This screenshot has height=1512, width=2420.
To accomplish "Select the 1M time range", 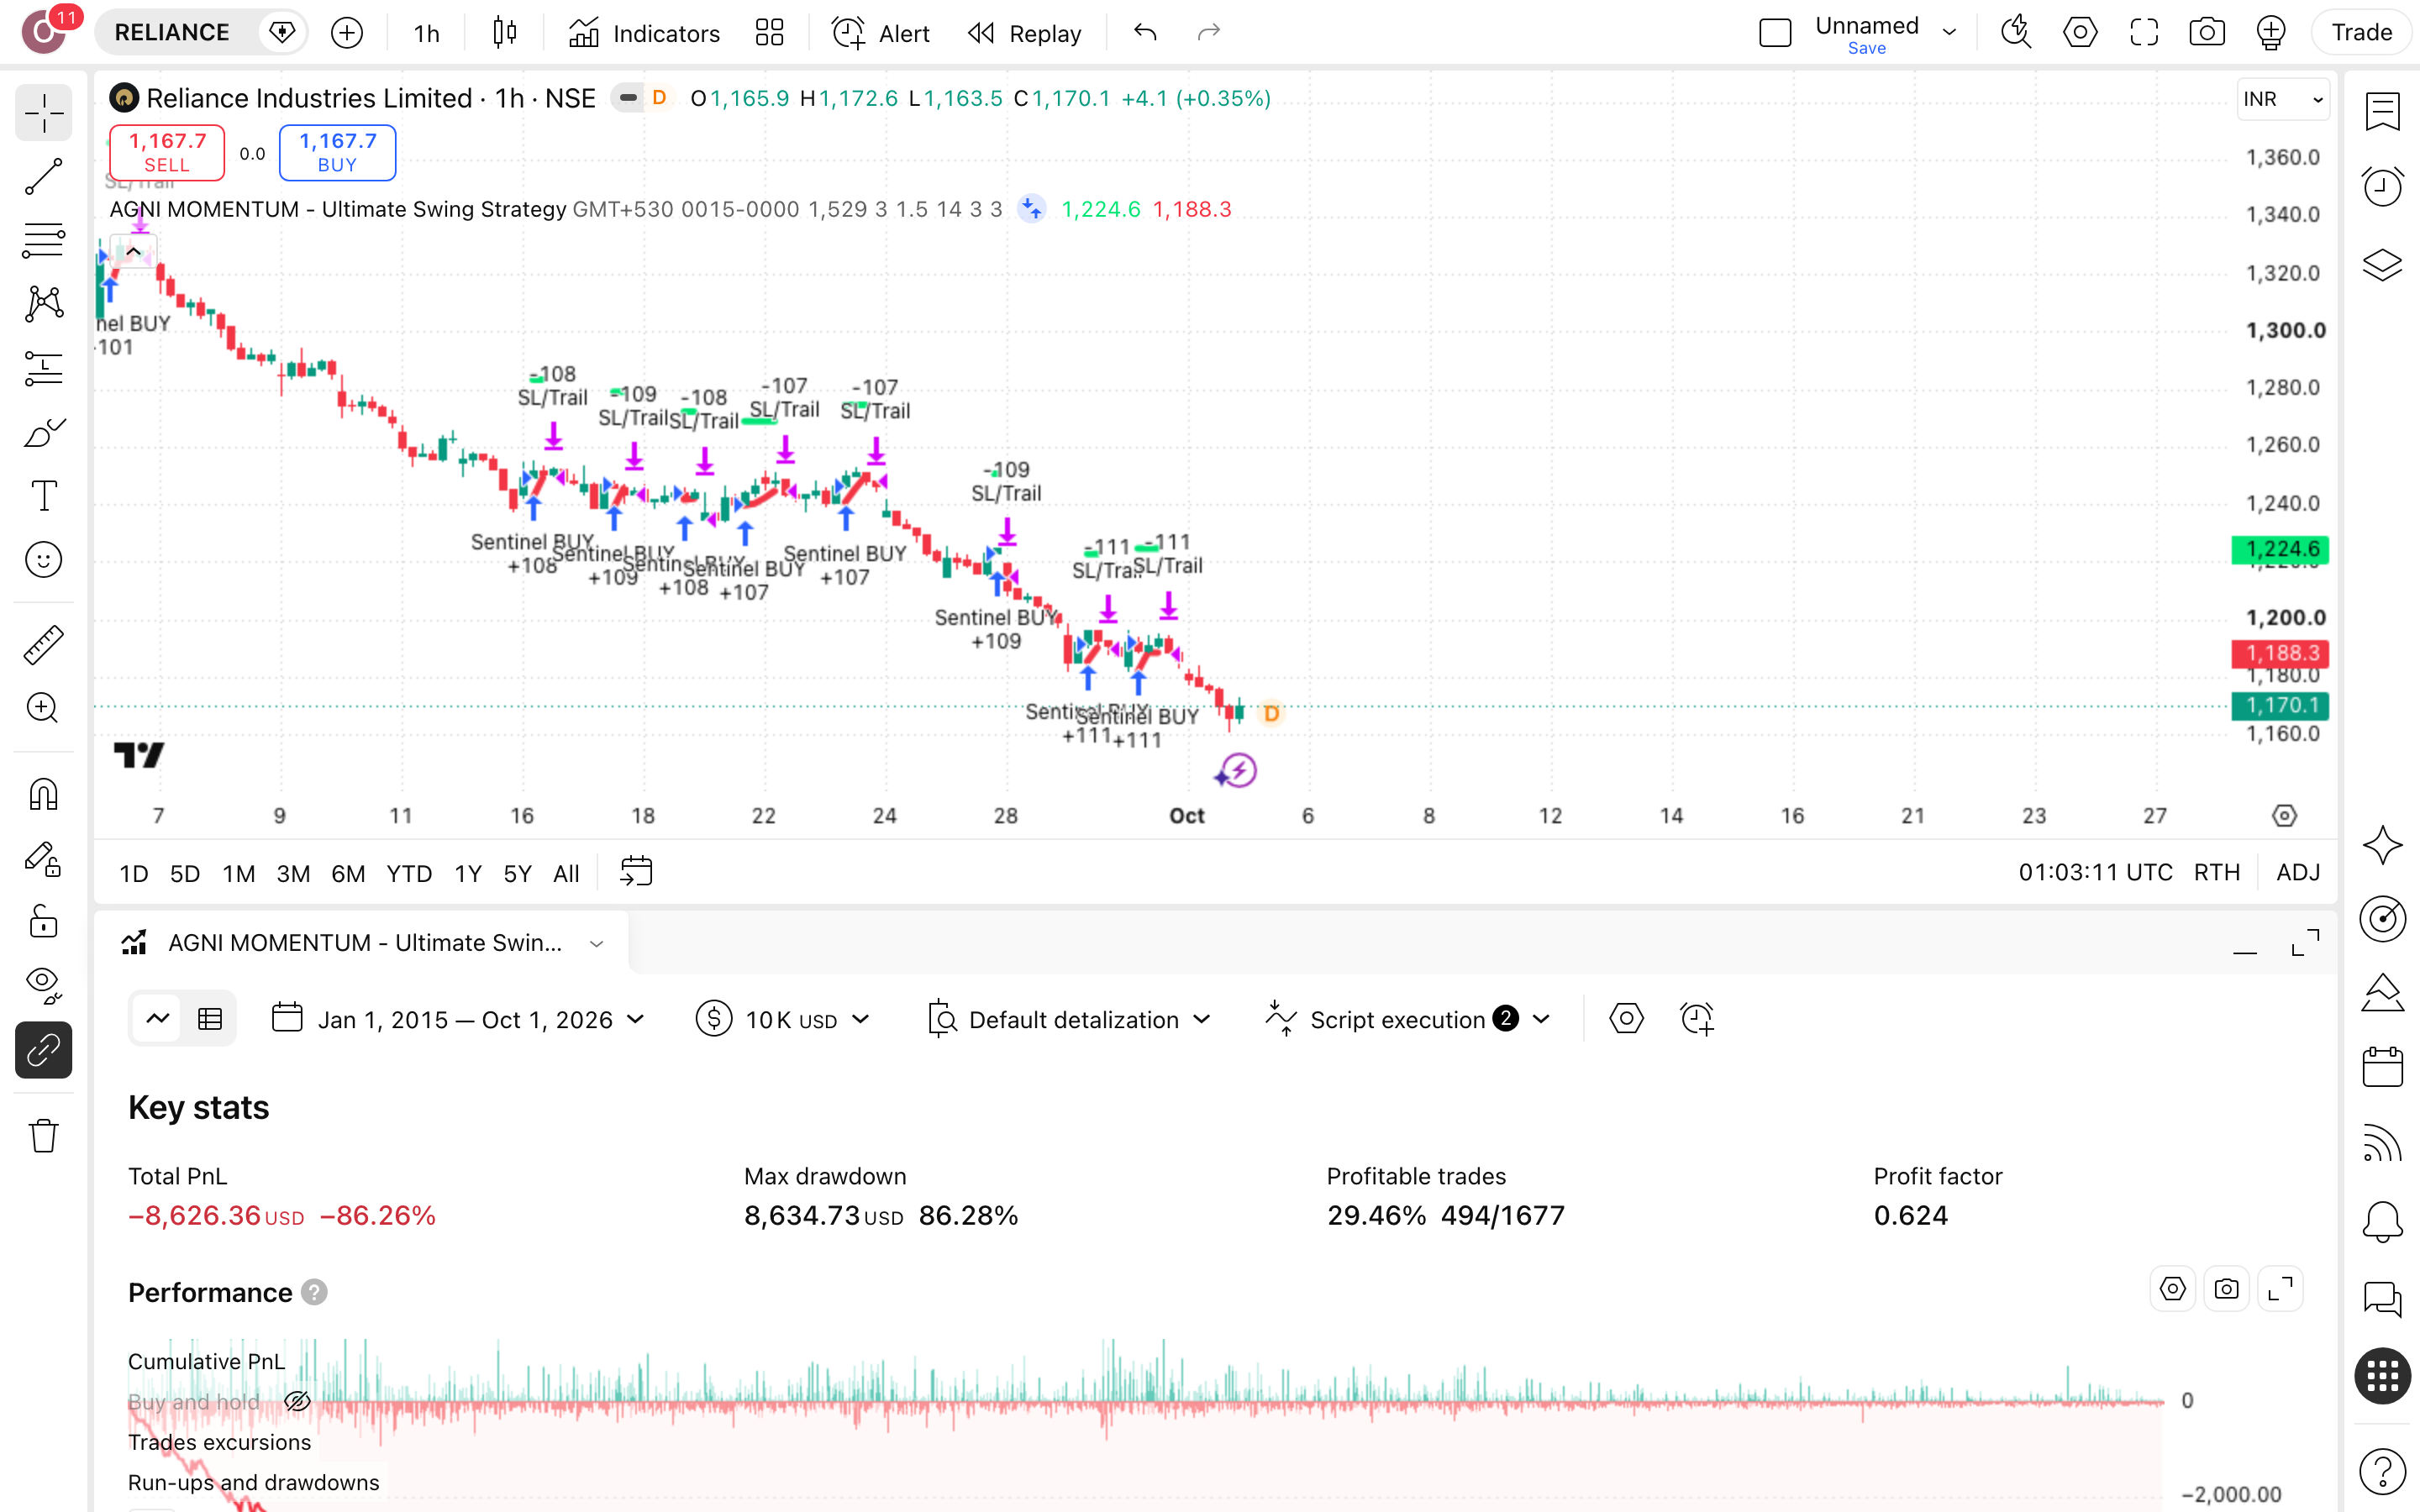I will (x=239, y=873).
